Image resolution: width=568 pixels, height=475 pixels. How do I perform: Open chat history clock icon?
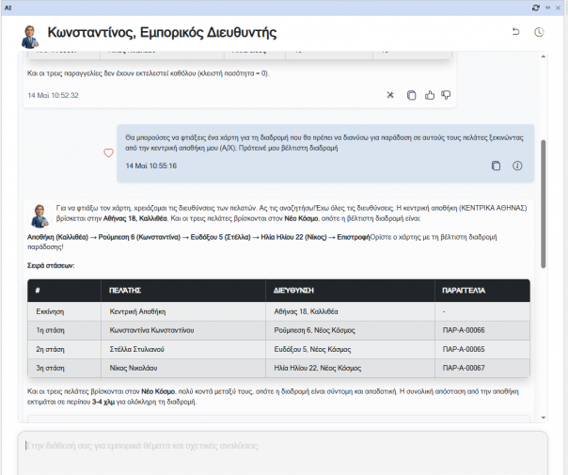coord(539,32)
